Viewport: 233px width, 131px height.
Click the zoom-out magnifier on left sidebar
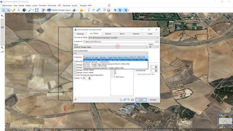[x=2, y=48]
